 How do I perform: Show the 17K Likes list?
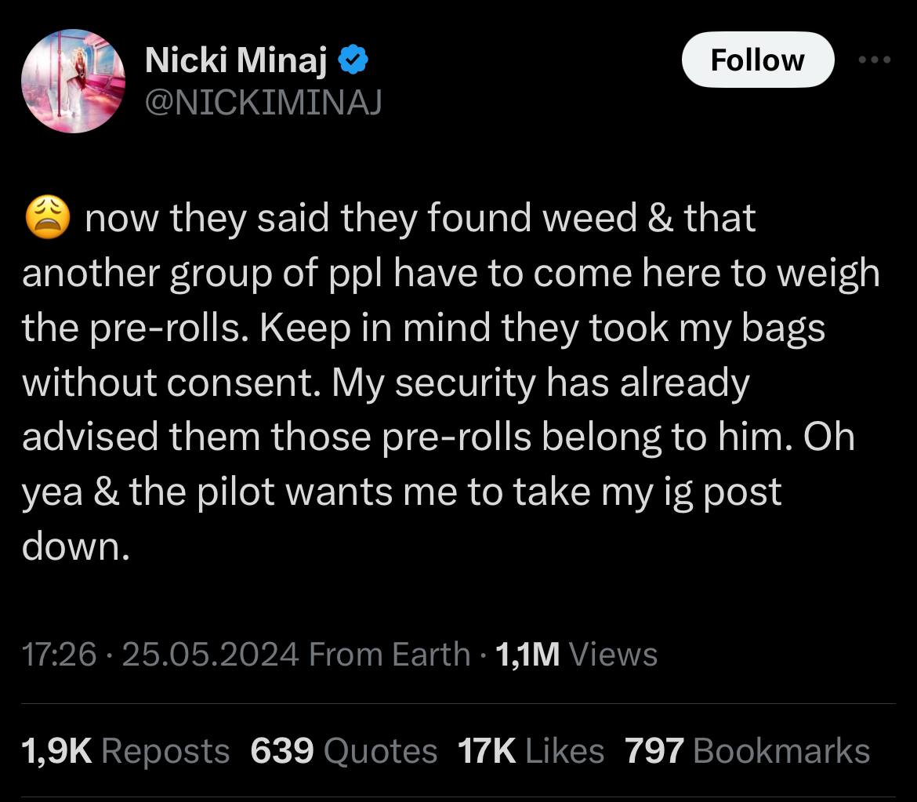531,751
